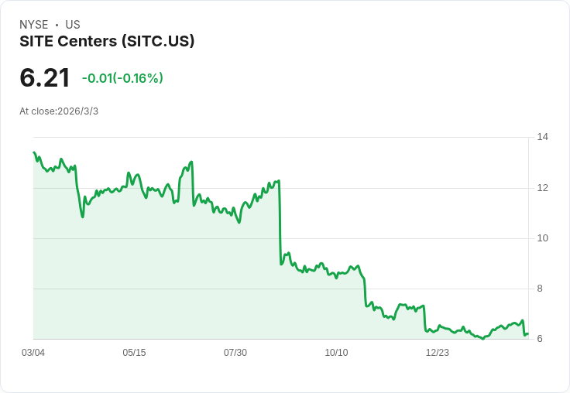570x393 pixels.
Task: Click the June price peak near 13
Action: [191, 162]
